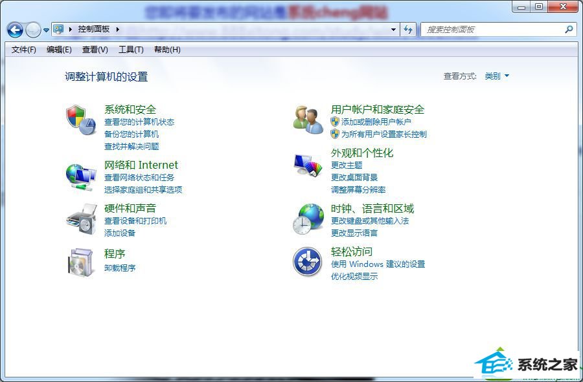The image size is (583, 382).
Task: Open the 查看(V) menu
Action: [x=95, y=50]
